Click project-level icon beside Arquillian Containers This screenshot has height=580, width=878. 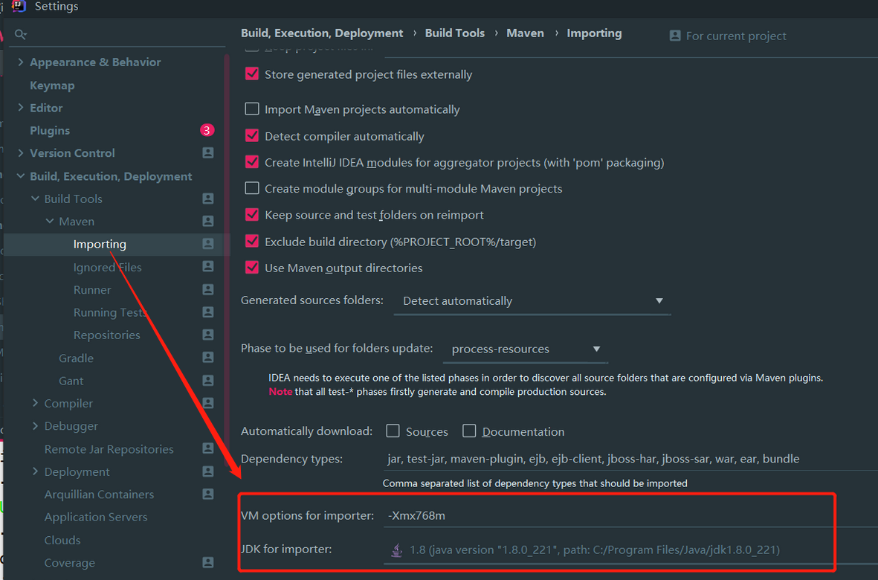tap(207, 494)
